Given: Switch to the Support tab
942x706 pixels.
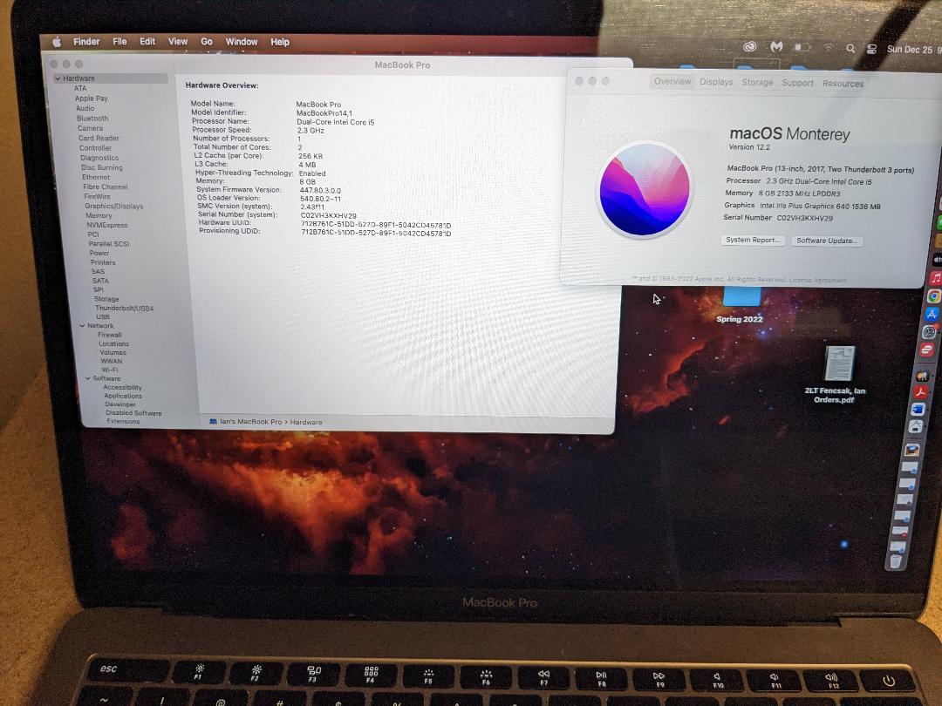Looking at the screenshot, I should [x=797, y=83].
